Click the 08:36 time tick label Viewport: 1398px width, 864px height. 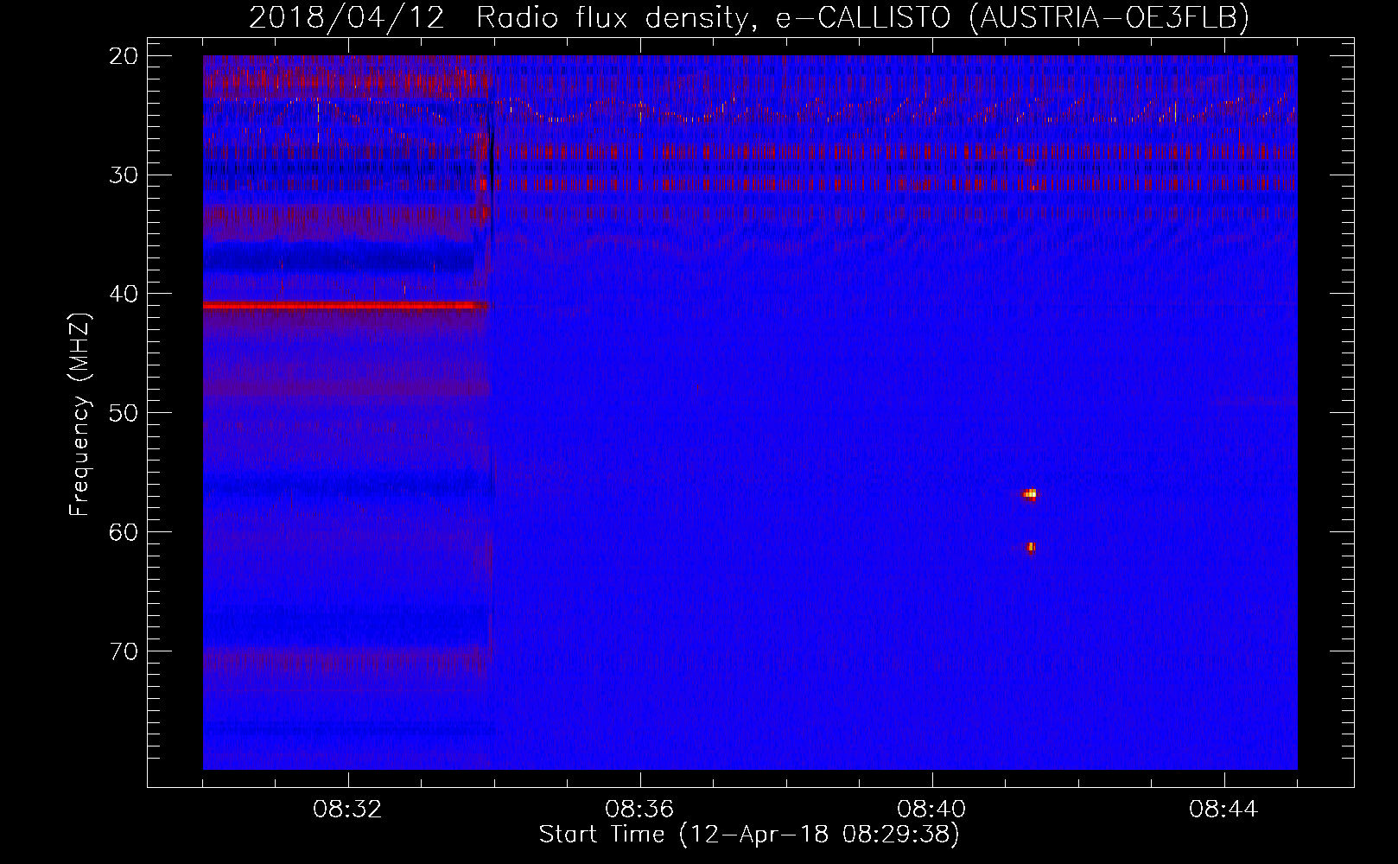639,810
